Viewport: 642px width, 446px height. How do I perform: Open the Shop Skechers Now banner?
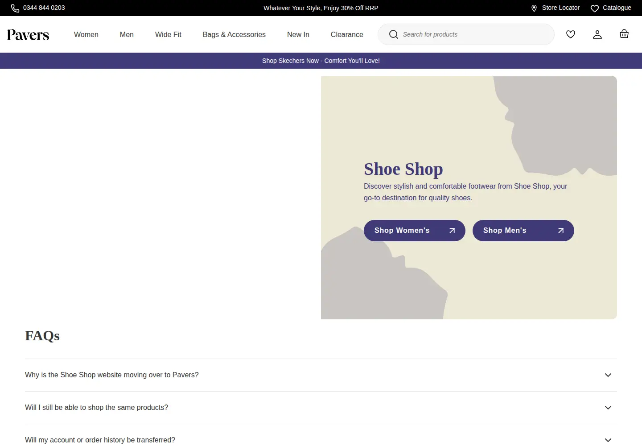coord(321,61)
